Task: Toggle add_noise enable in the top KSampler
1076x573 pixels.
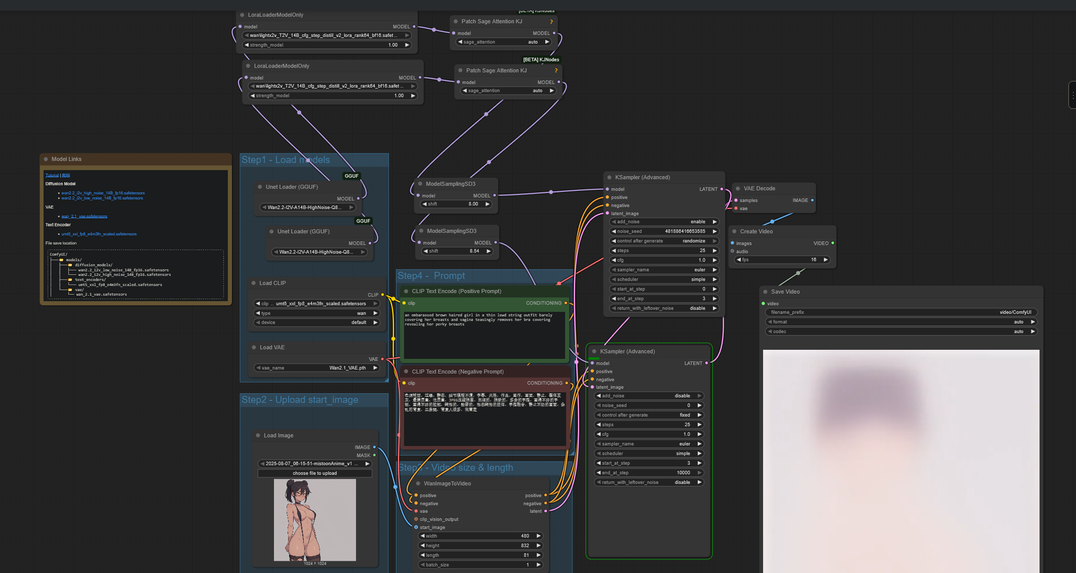Action: (663, 222)
